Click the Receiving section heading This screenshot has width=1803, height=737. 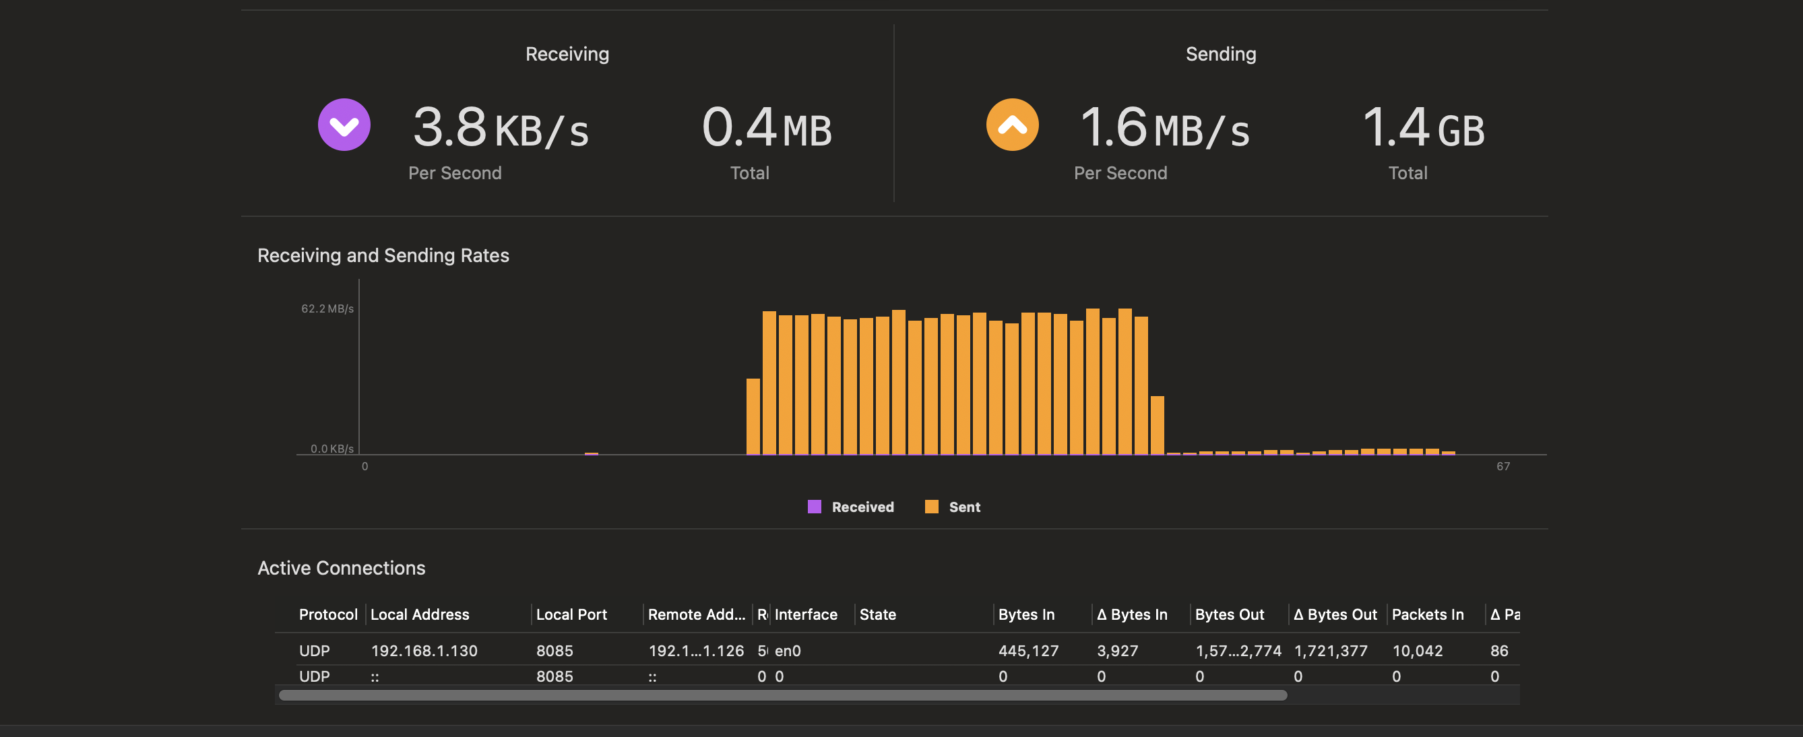[x=567, y=54]
